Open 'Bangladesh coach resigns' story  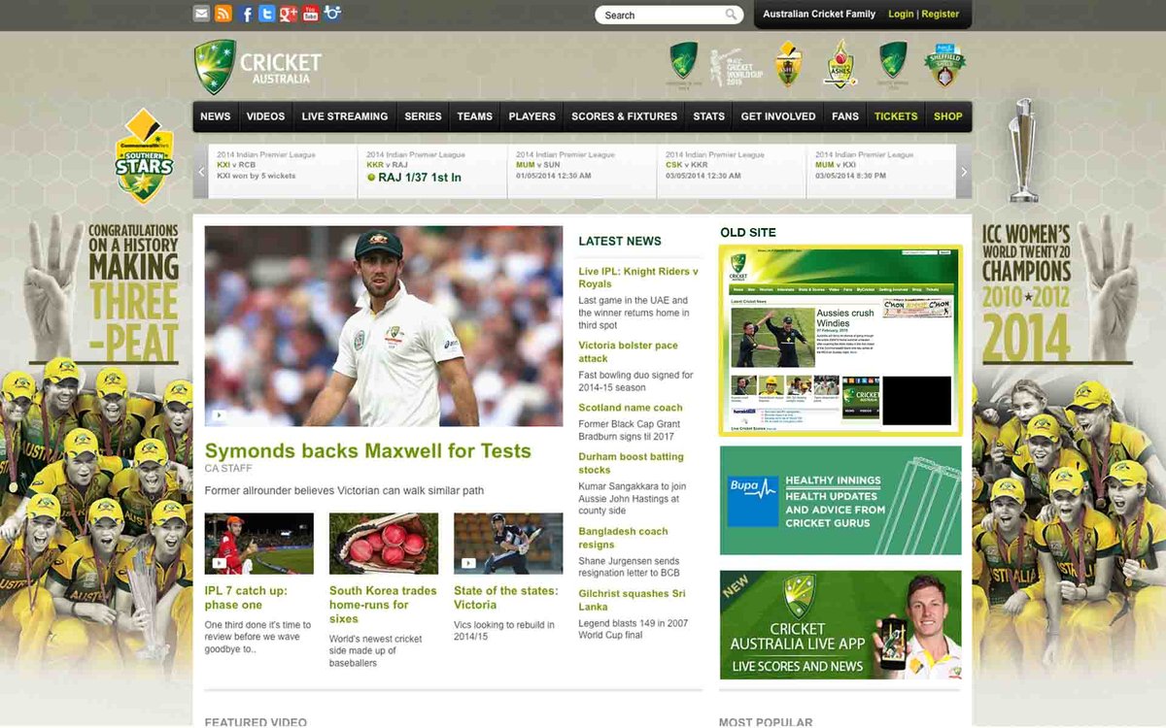(623, 538)
